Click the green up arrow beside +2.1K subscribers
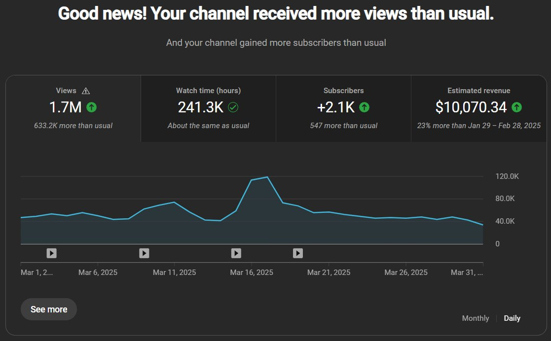The height and width of the screenshot is (341, 551). click(365, 107)
